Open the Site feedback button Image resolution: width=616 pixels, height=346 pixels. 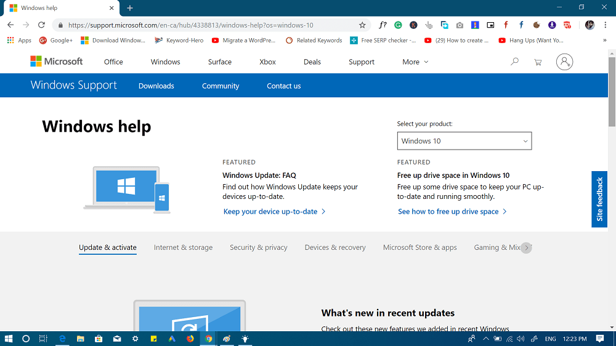tap(599, 199)
